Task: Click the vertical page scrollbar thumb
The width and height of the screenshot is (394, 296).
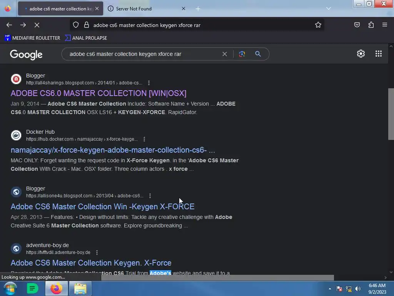Action: [391, 114]
